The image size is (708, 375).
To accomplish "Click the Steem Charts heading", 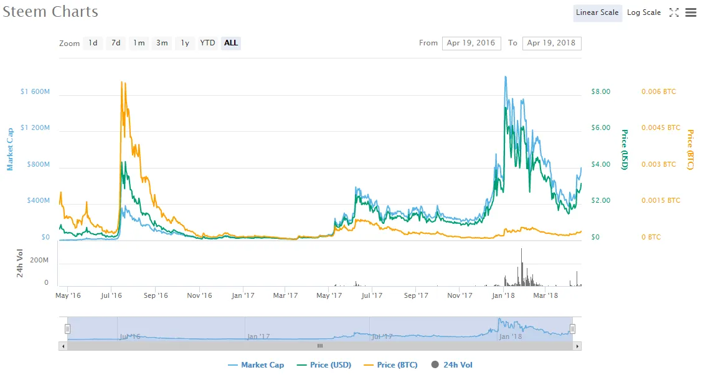I will tap(50, 11).
